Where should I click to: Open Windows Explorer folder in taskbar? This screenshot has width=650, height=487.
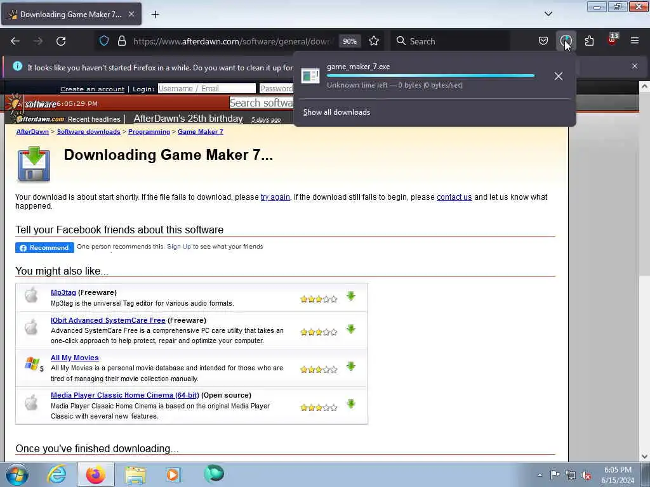click(x=135, y=474)
